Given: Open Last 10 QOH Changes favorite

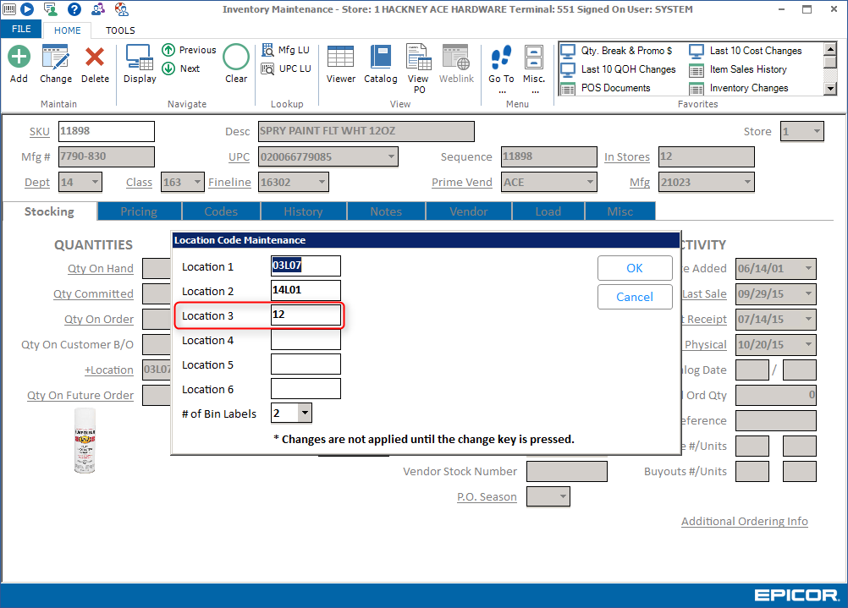Looking at the screenshot, I should pos(619,69).
